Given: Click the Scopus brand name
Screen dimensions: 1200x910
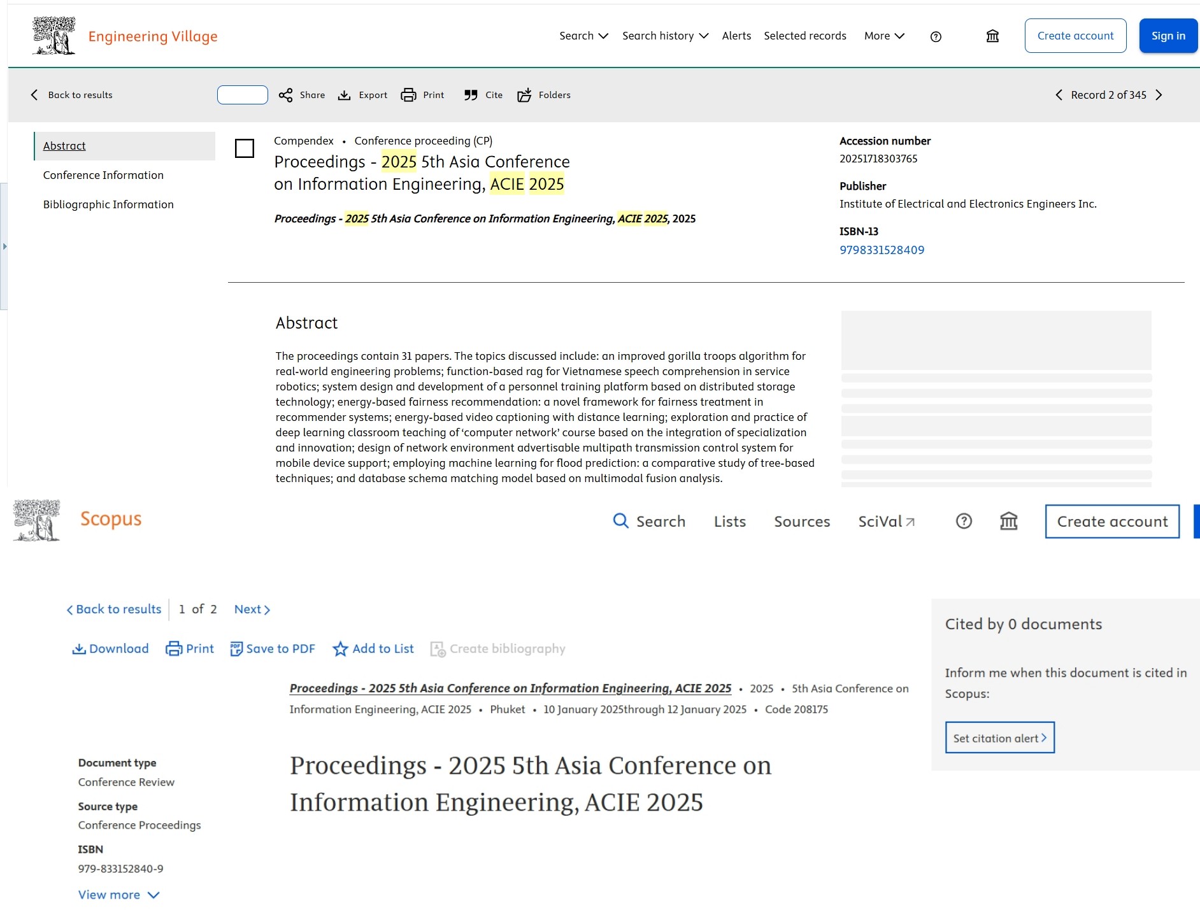Looking at the screenshot, I should [x=111, y=519].
